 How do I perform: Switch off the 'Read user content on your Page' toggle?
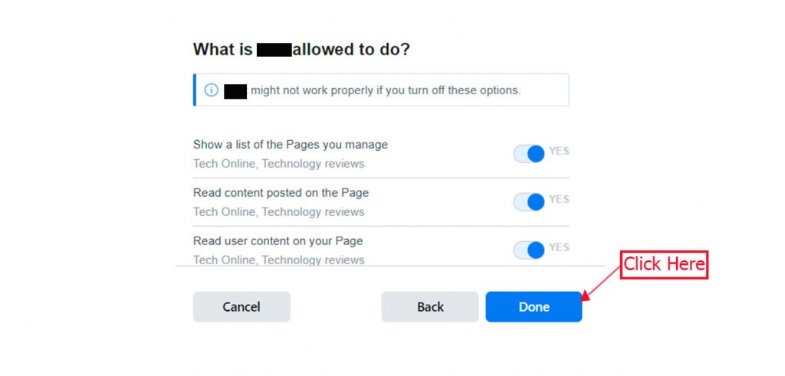tap(529, 250)
